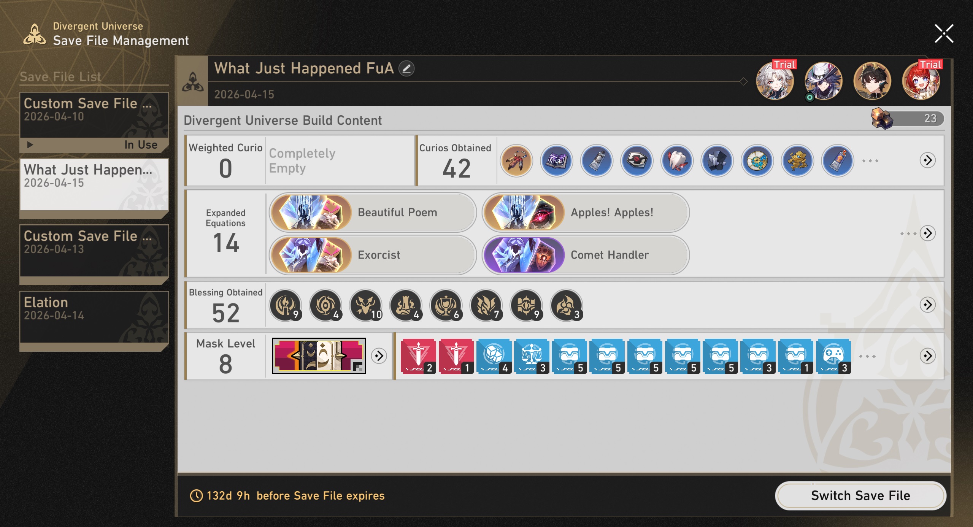Click the game controller icon marked 3
The height and width of the screenshot is (527, 973).
(833, 356)
